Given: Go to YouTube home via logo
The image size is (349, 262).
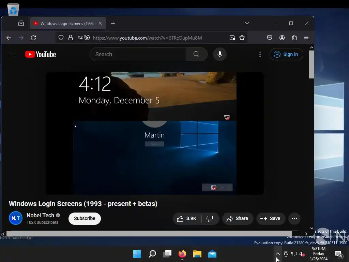Looking at the screenshot, I should [x=41, y=54].
